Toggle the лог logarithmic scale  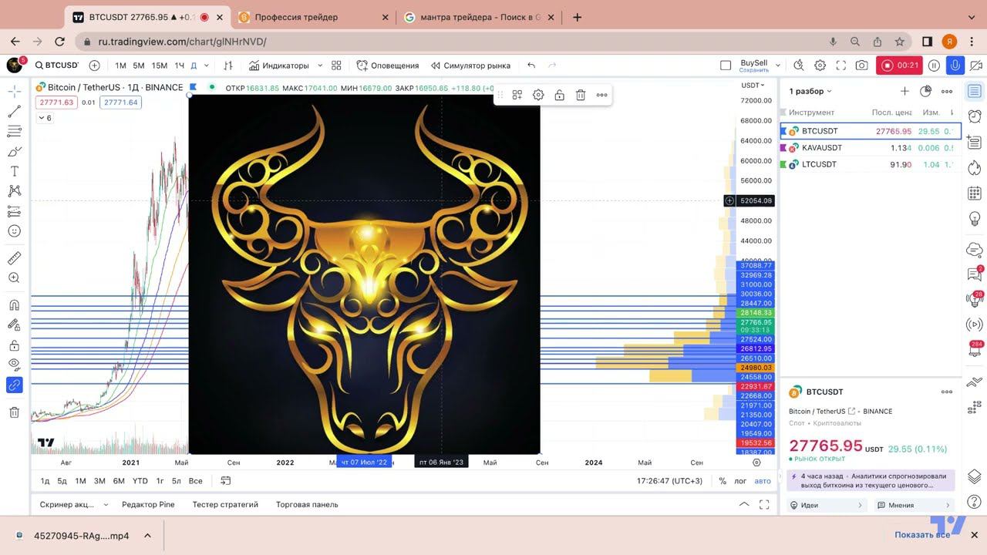pos(740,481)
